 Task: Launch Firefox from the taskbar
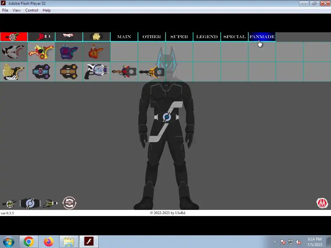point(49,242)
